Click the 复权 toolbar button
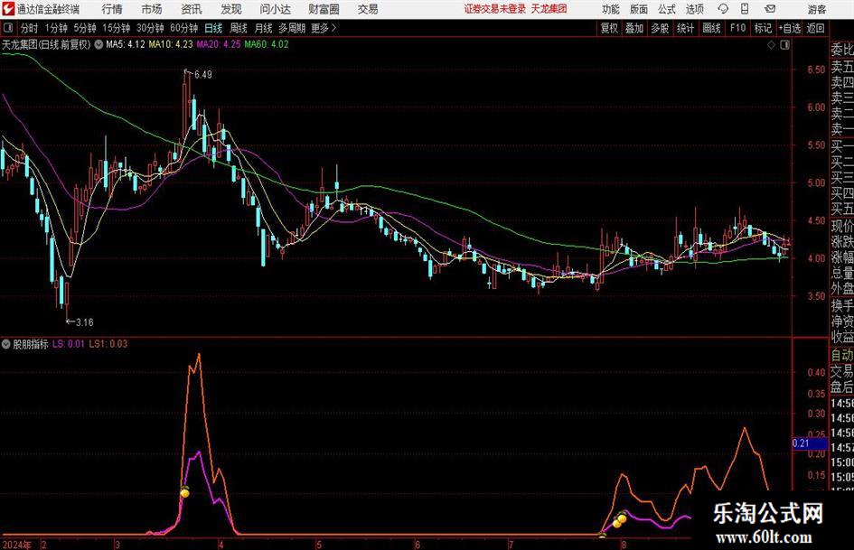The image size is (854, 550). click(609, 28)
